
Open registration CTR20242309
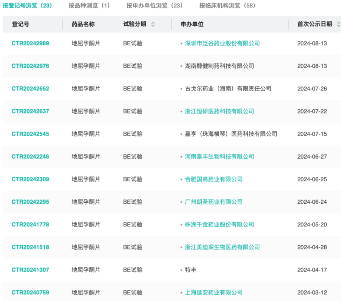[30, 179]
